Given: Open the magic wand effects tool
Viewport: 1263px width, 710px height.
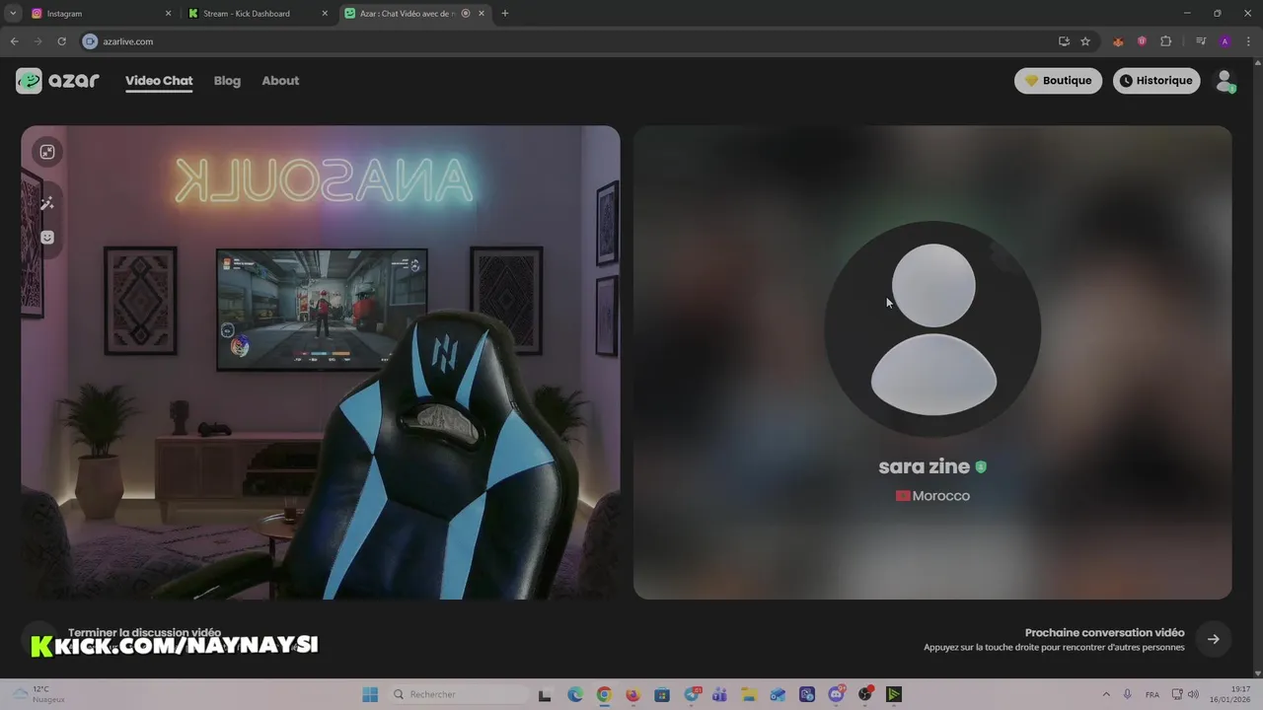Looking at the screenshot, I should pyautogui.click(x=46, y=203).
